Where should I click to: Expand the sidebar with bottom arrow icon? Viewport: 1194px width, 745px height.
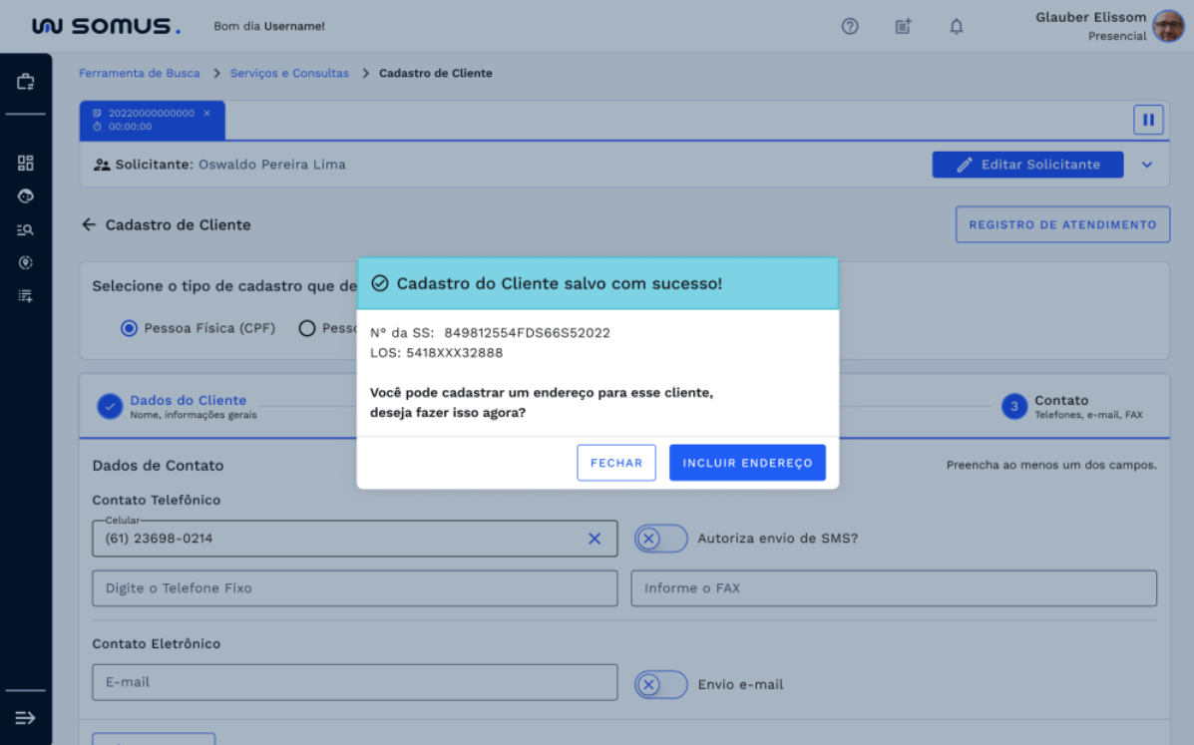(x=26, y=717)
